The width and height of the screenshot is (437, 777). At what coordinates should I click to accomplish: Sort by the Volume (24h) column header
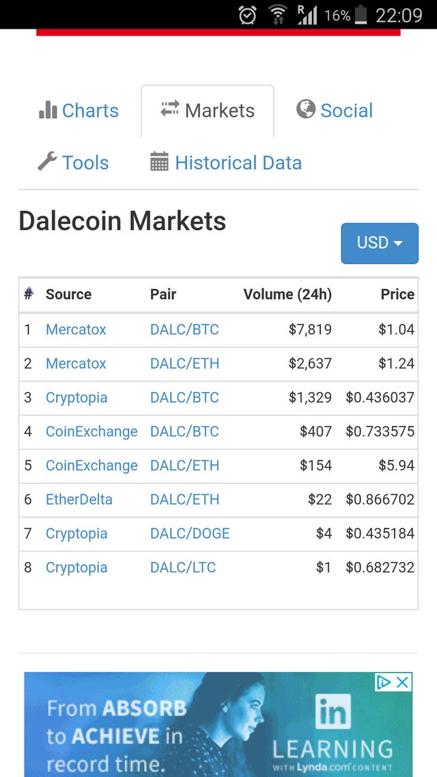click(287, 294)
